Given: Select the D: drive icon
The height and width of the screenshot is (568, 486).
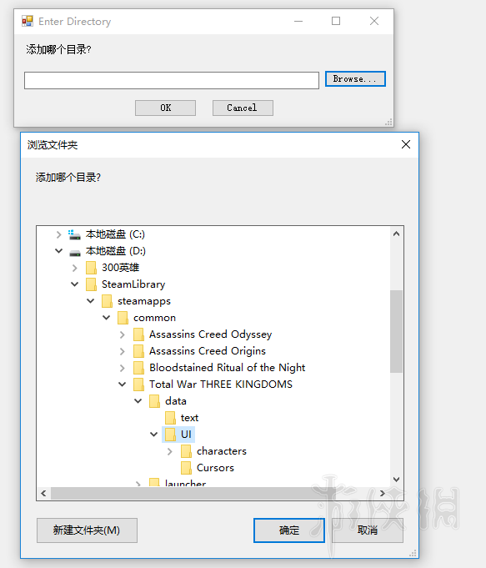Looking at the screenshot, I should point(75,253).
